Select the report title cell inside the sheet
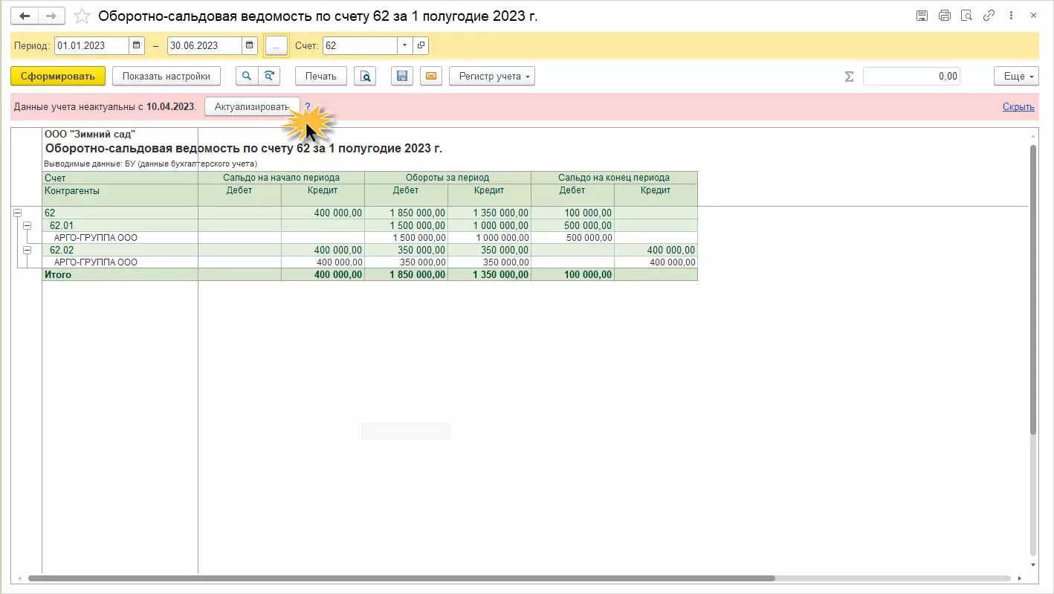 coord(244,148)
